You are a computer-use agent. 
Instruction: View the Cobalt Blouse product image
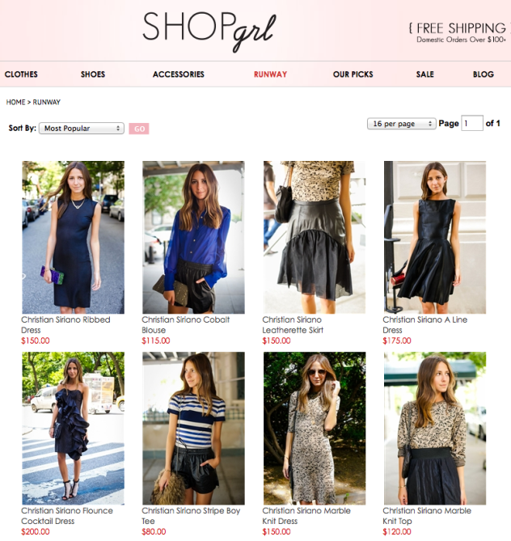pos(193,238)
